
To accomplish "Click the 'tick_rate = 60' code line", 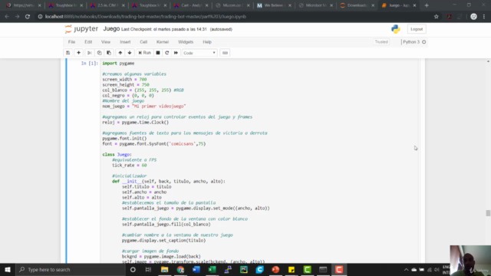I will coord(130,166).
